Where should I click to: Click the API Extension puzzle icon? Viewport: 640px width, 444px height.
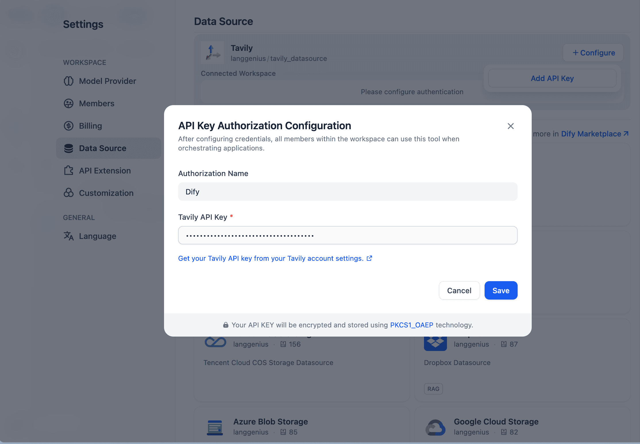coord(68,171)
